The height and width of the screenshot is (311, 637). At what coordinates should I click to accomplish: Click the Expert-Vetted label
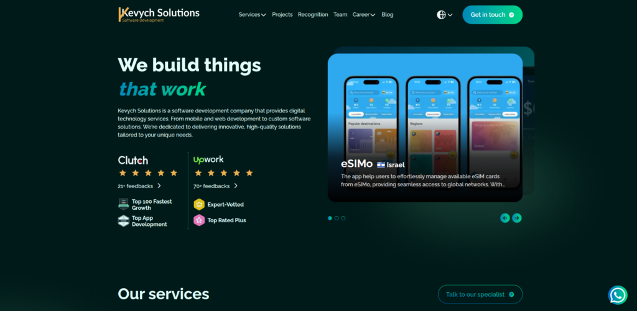pyautogui.click(x=225, y=204)
